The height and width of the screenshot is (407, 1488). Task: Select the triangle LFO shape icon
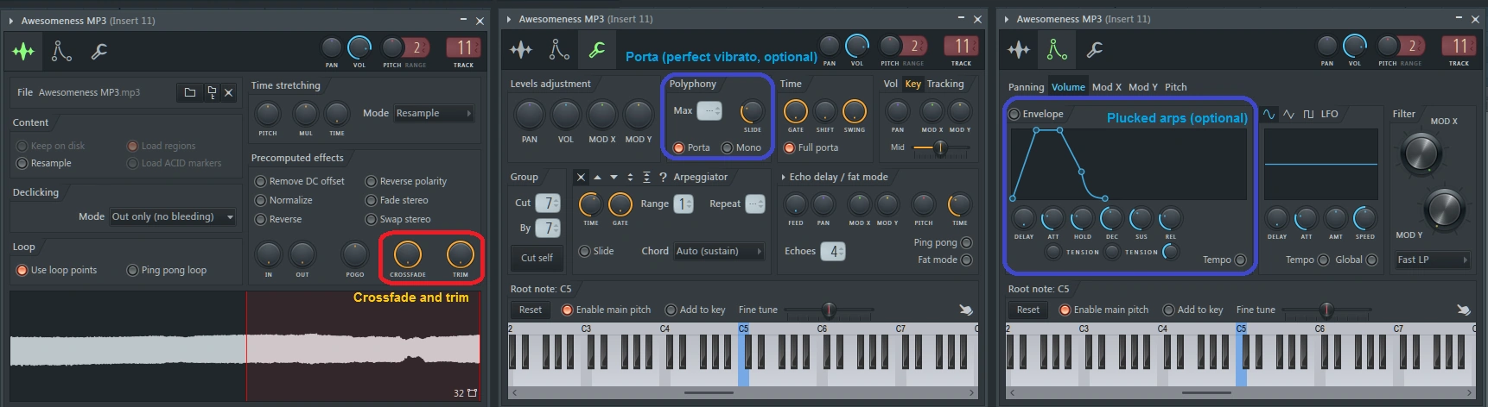(x=1288, y=114)
